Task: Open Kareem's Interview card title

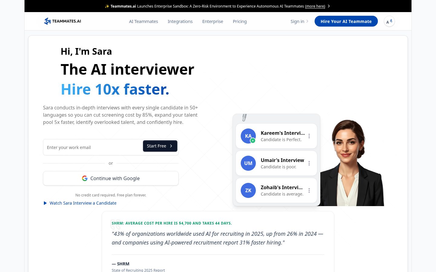Action: (283, 133)
